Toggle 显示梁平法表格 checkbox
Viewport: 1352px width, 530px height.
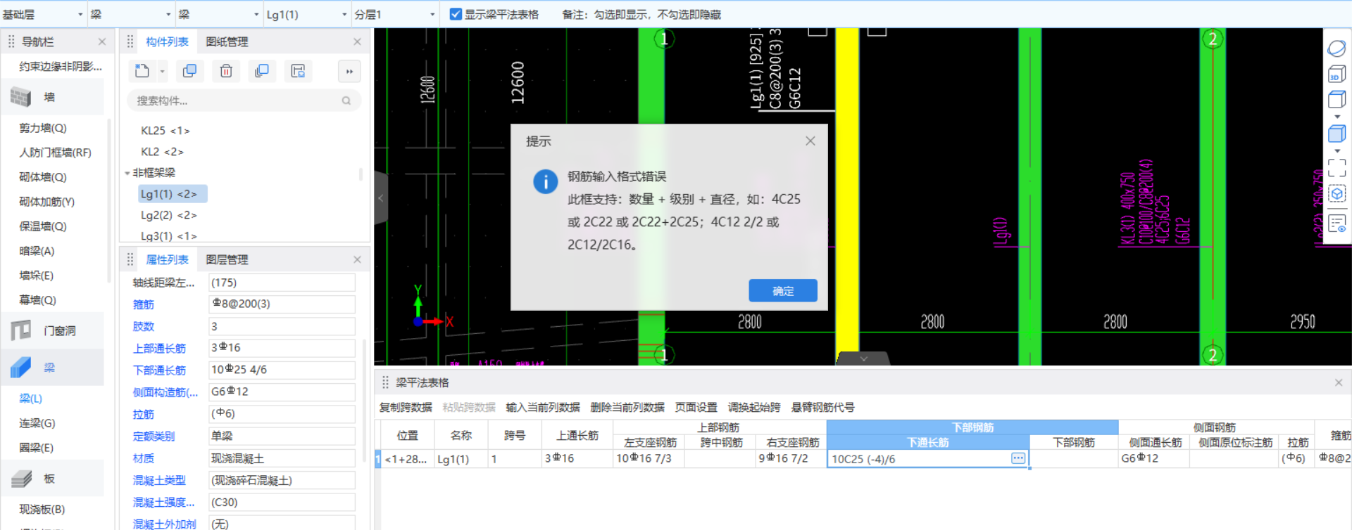(456, 14)
